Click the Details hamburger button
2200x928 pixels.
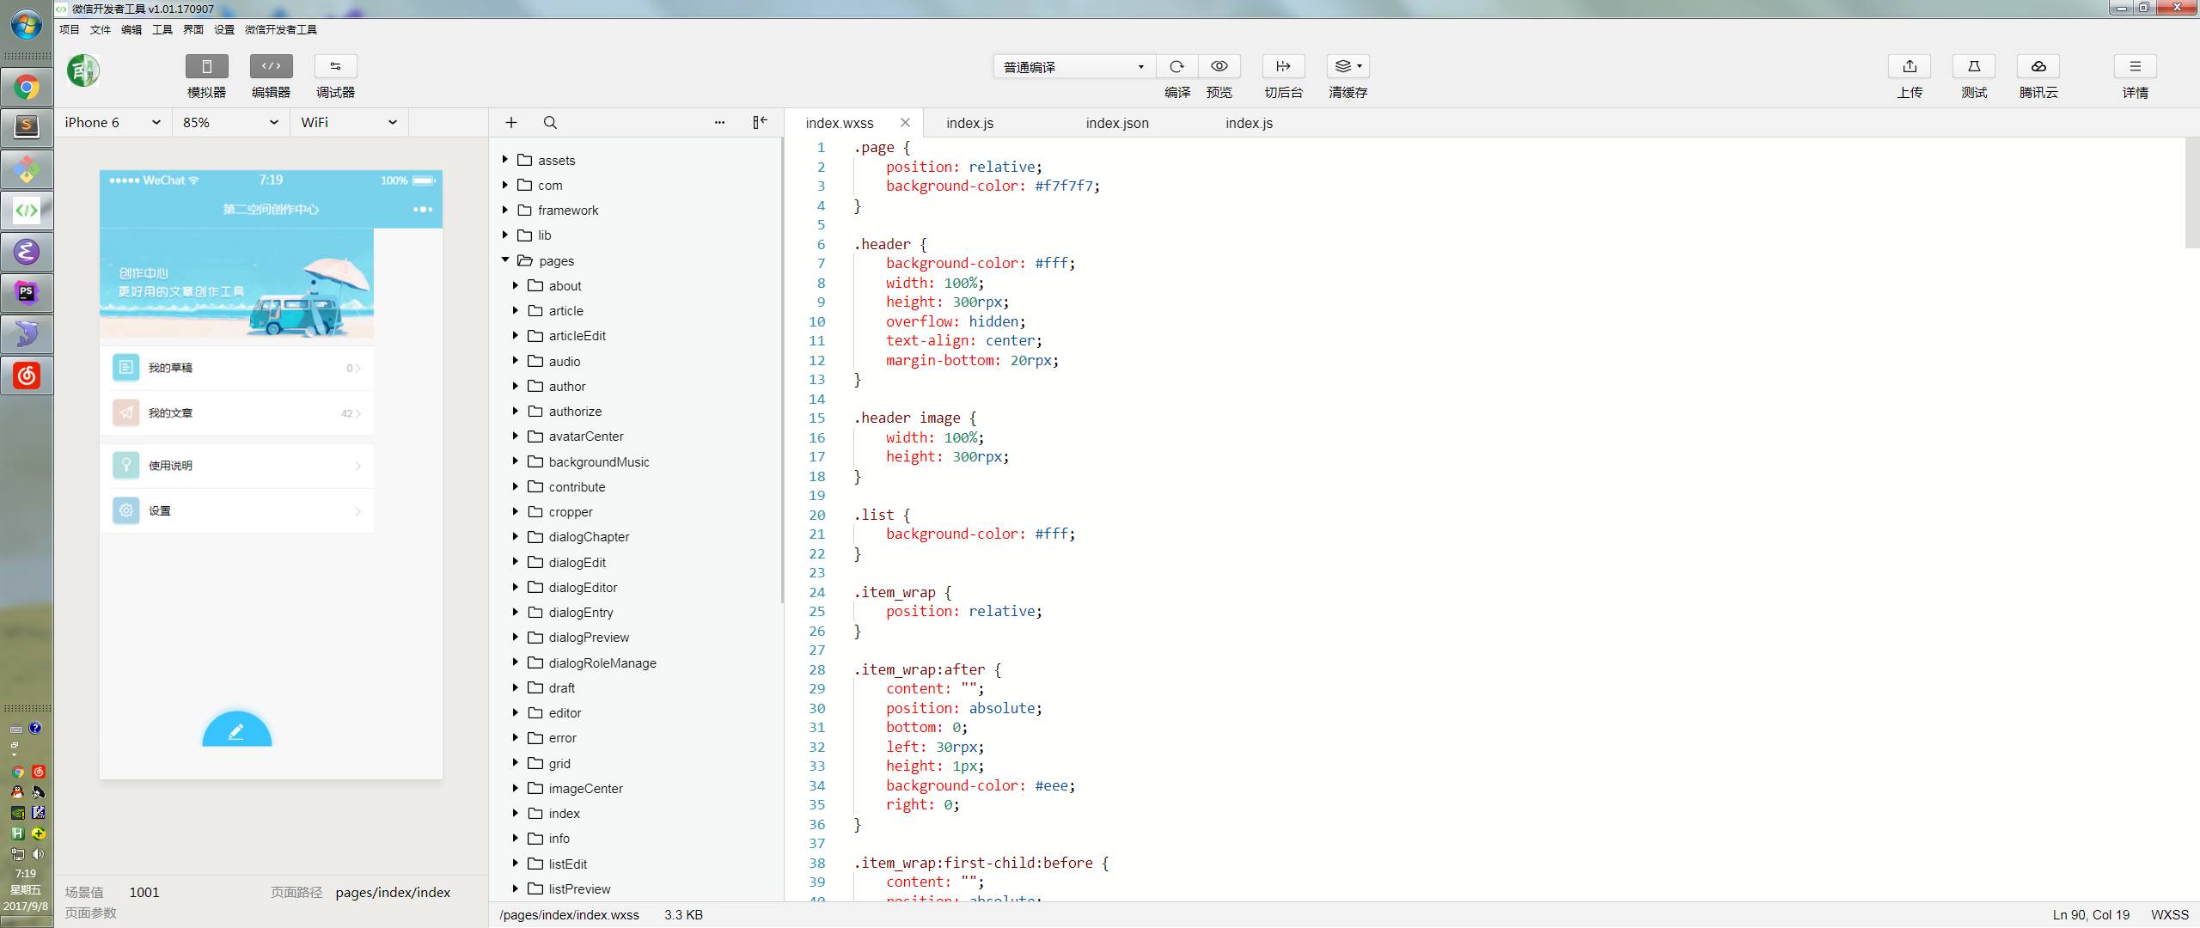pos(2135,67)
